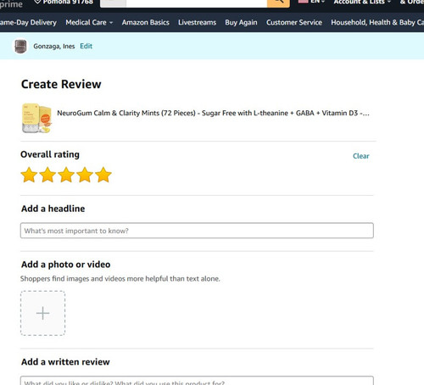Open Same-Day Delivery nav link
The height and width of the screenshot is (385, 424).
[28, 23]
